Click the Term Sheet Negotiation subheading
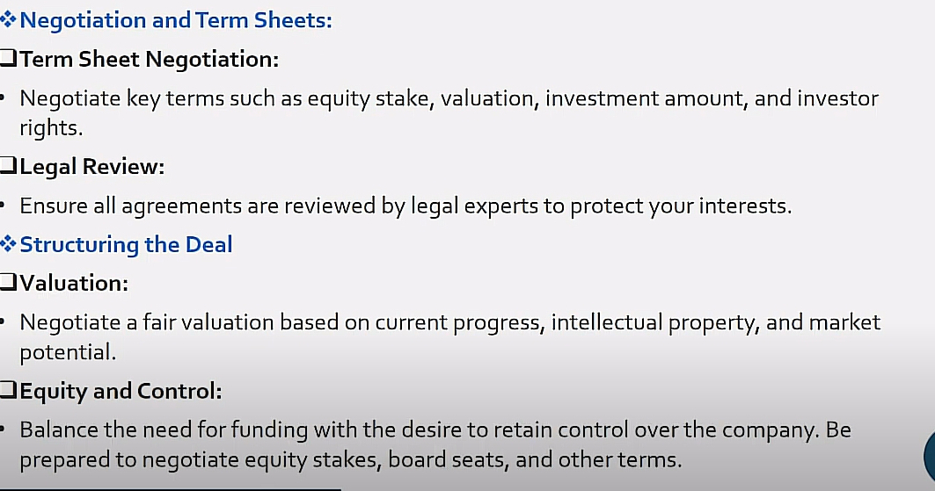Viewport: 935px width, 491px height. [x=149, y=59]
